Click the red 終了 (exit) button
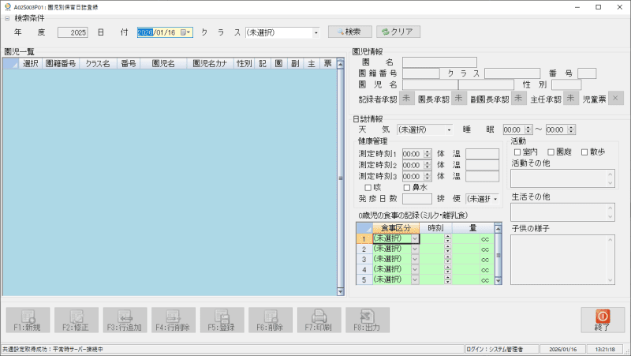Screen dimensions: 631x356 [602, 320]
